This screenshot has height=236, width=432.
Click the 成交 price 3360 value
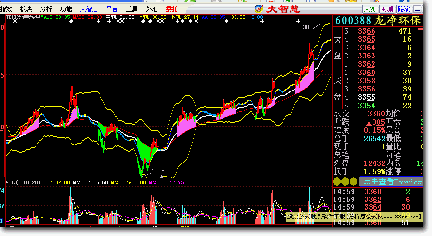point(376,113)
